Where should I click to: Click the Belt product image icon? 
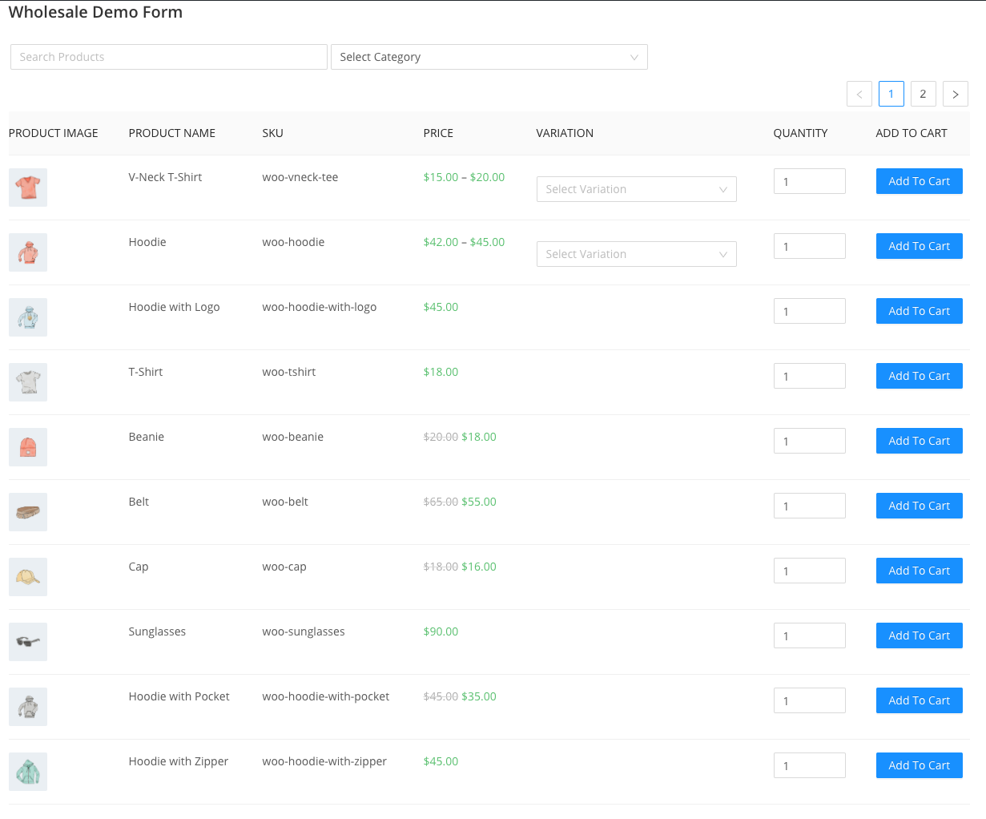pos(28,512)
